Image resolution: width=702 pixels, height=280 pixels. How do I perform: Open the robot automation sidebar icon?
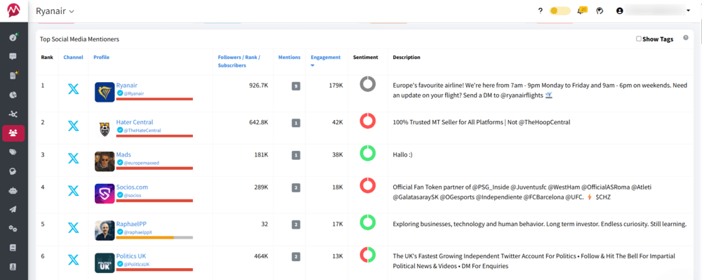(13, 191)
